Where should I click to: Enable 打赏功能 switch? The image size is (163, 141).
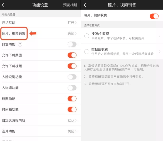click(x=72, y=44)
